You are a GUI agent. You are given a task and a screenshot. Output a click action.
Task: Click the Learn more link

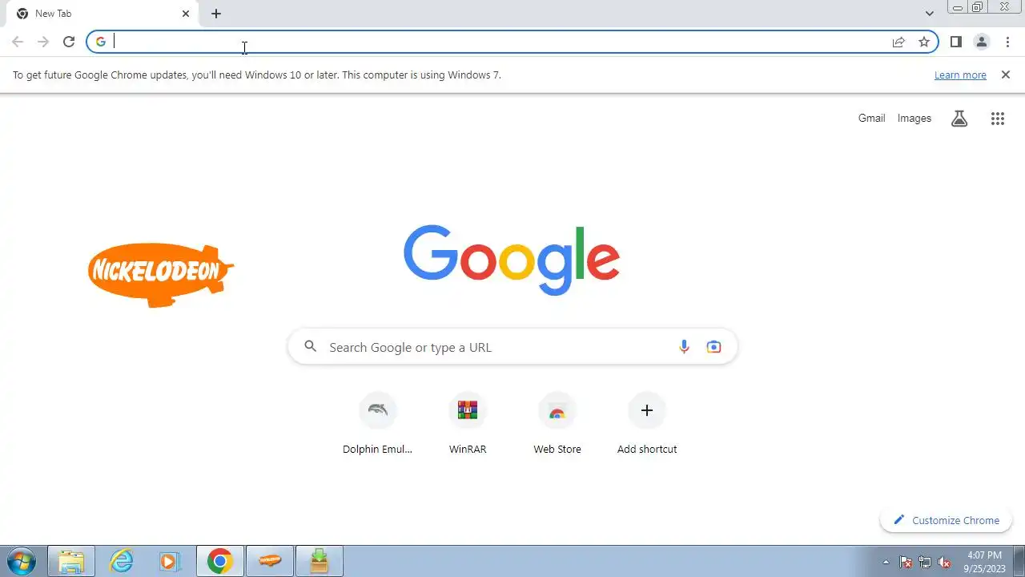(x=960, y=75)
